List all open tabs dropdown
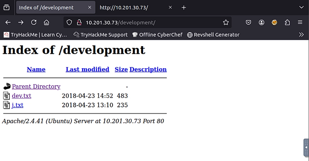Image resolution: width=309 pixels, height=161 pixels. [301, 7]
